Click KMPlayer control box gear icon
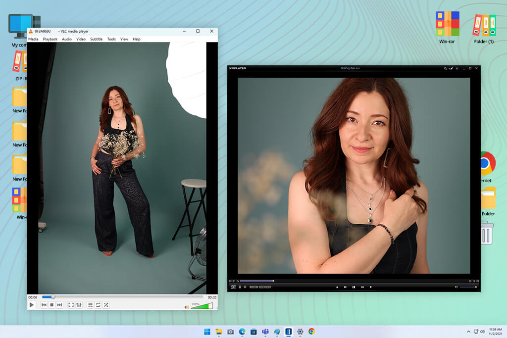 click(x=245, y=287)
